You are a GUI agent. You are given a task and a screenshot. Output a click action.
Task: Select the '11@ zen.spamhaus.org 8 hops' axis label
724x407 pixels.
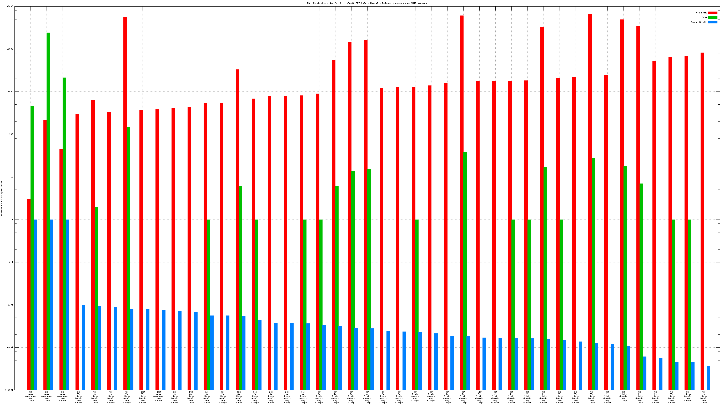click(159, 396)
